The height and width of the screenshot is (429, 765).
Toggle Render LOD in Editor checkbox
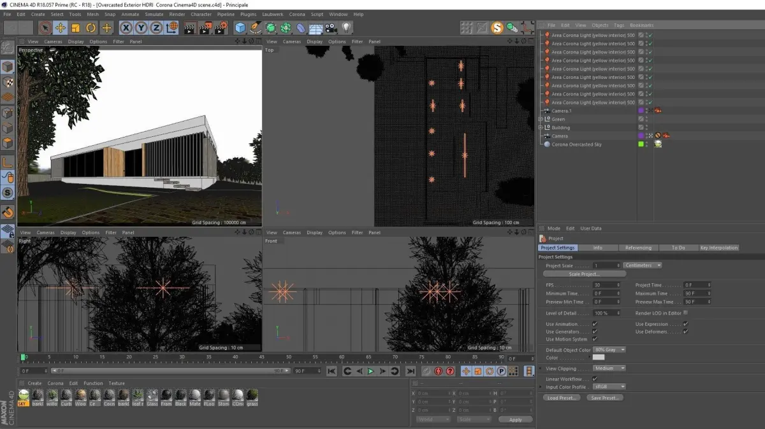pos(686,313)
